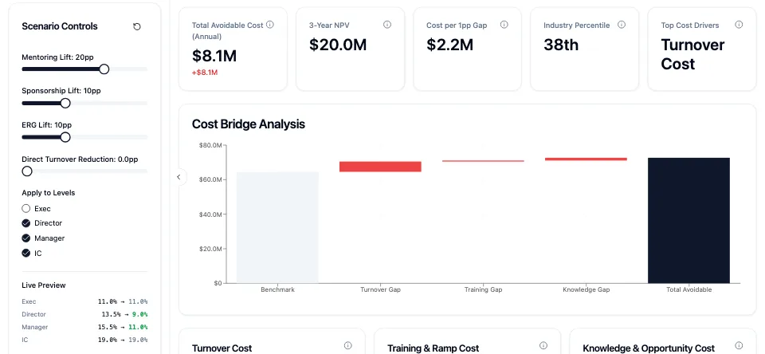Uncheck the Director level option
This screenshot has height=354, width=765.
pyautogui.click(x=25, y=223)
